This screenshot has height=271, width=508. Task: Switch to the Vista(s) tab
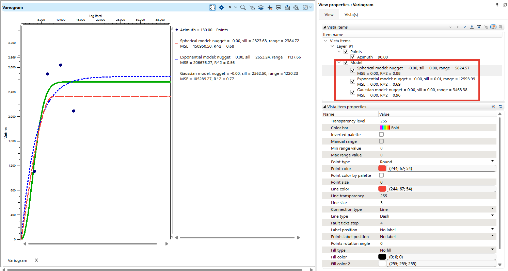pyautogui.click(x=351, y=14)
